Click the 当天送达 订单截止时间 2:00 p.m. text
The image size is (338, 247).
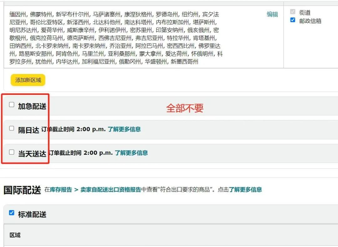[65, 153]
